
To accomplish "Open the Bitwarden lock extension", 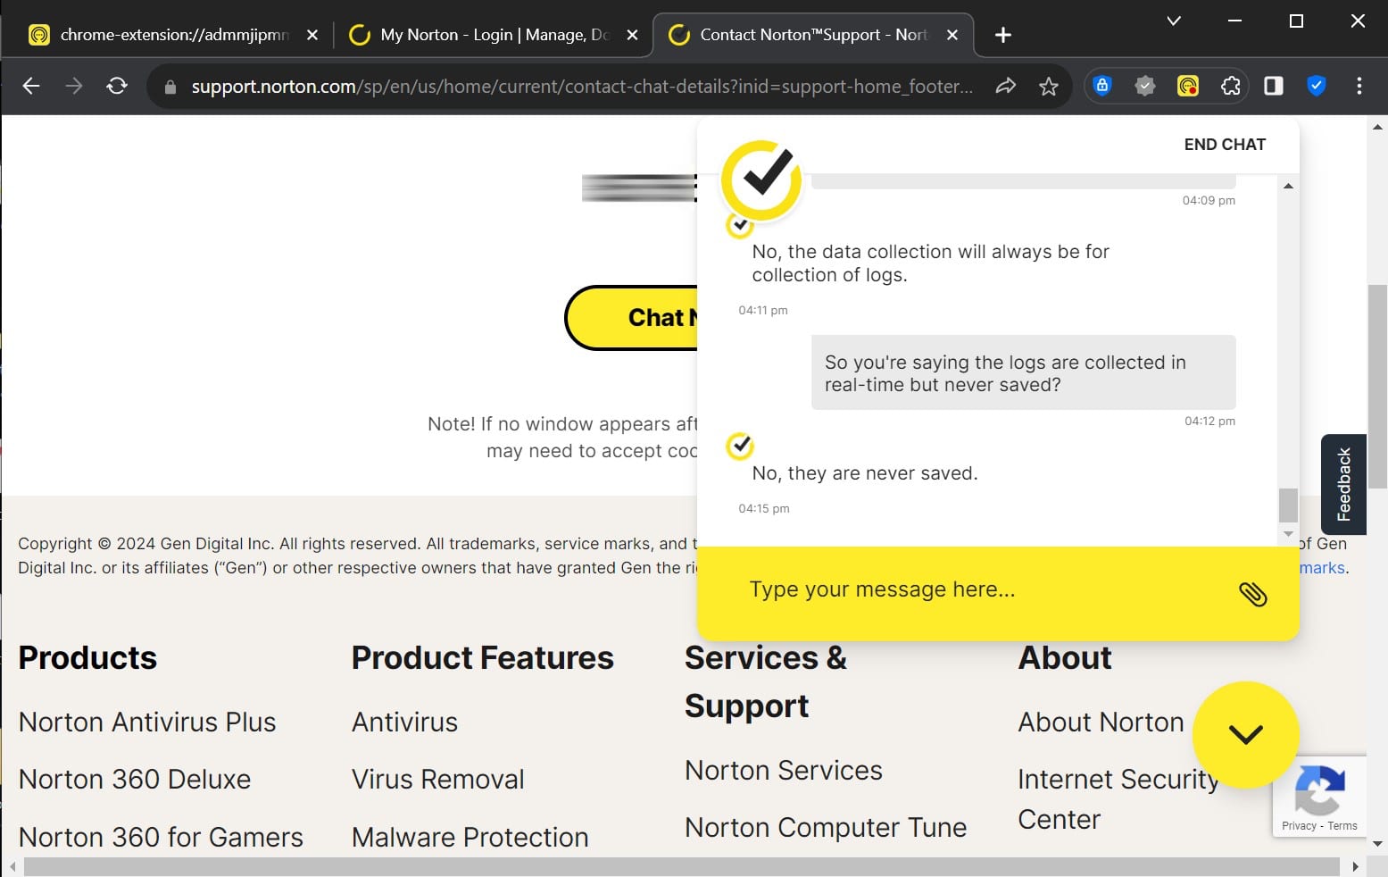I will pyautogui.click(x=1102, y=86).
